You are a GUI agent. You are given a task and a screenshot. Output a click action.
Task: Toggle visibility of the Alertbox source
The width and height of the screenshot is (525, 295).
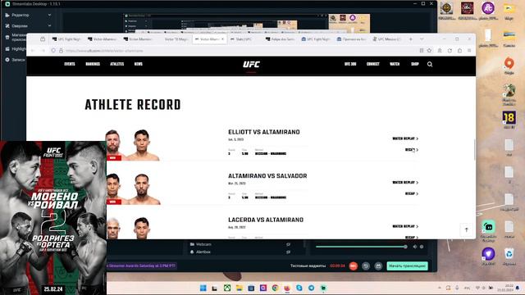pyautogui.click(x=288, y=252)
